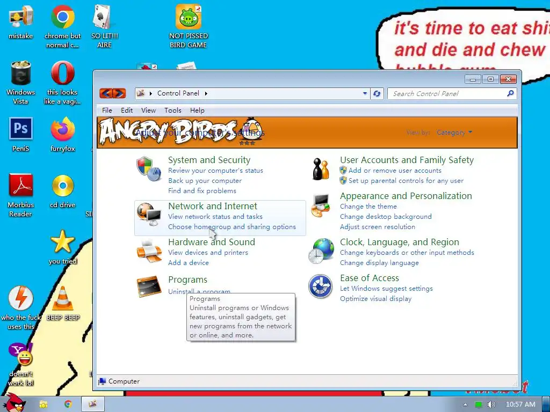Show hidden tray icons arrow

tap(465, 404)
